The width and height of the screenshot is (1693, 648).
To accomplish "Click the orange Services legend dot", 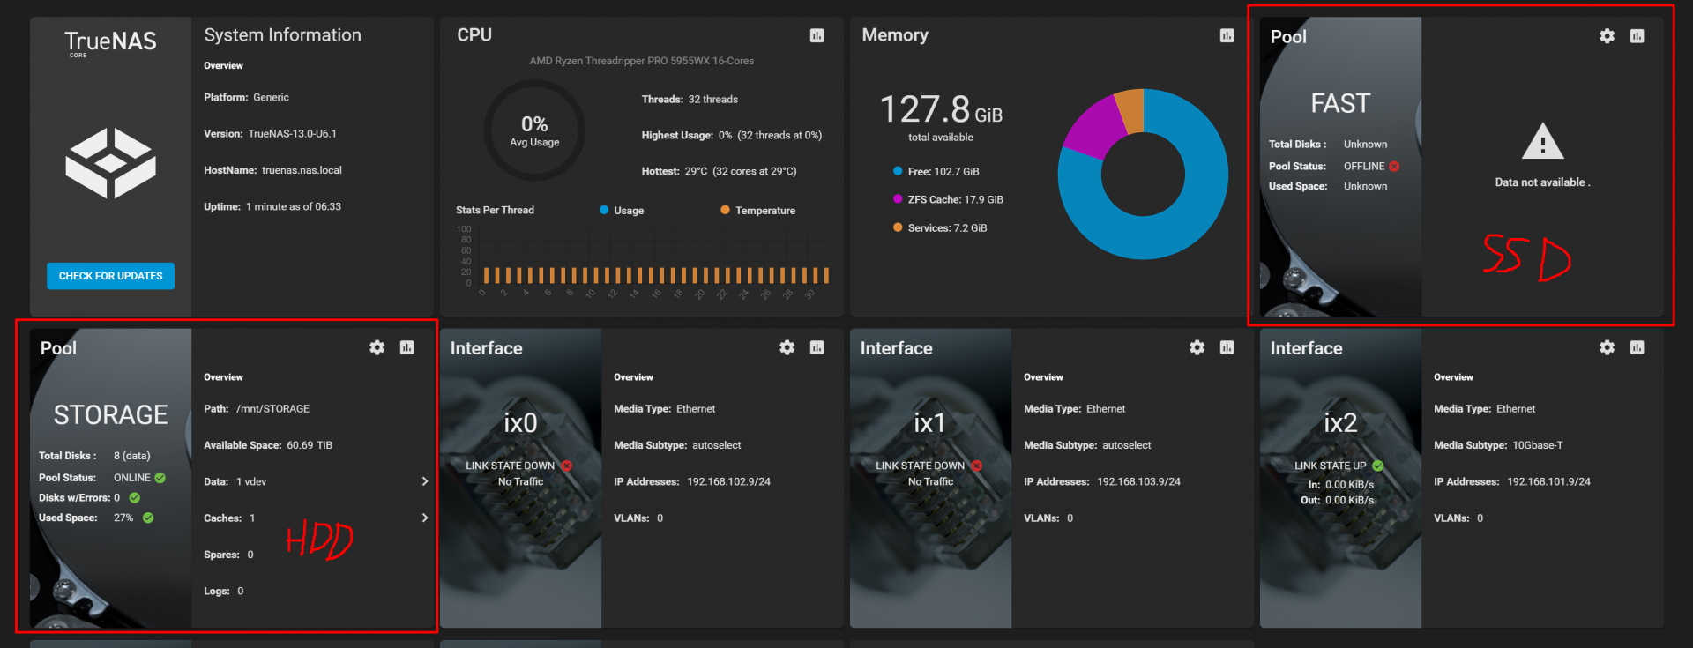I will [x=898, y=227].
